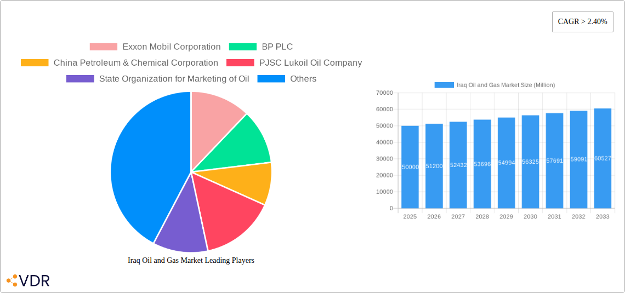625x293 pixels.
Task: Click the 30000 y-axis label
Action: pos(384,159)
